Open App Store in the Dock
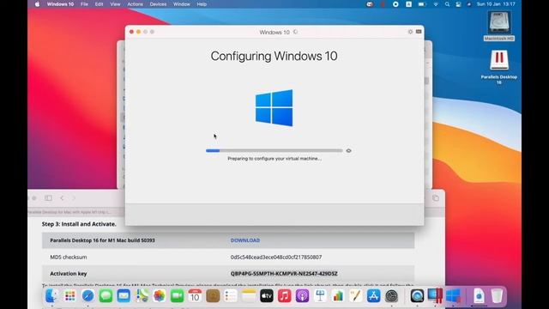 (x=374, y=296)
